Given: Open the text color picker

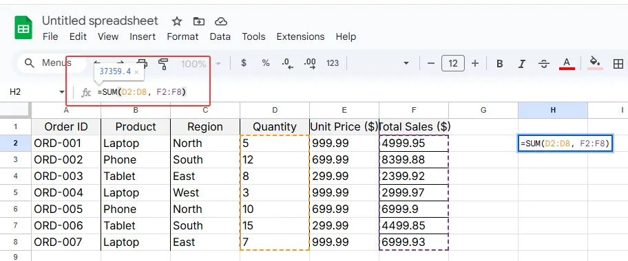Looking at the screenshot, I should click(567, 63).
